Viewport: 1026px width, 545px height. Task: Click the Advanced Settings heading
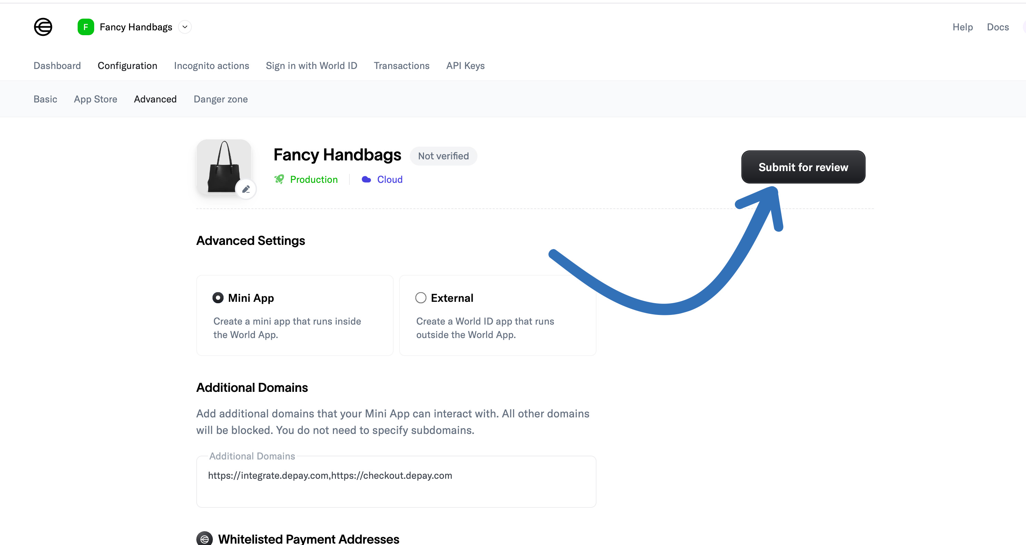point(250,240)
